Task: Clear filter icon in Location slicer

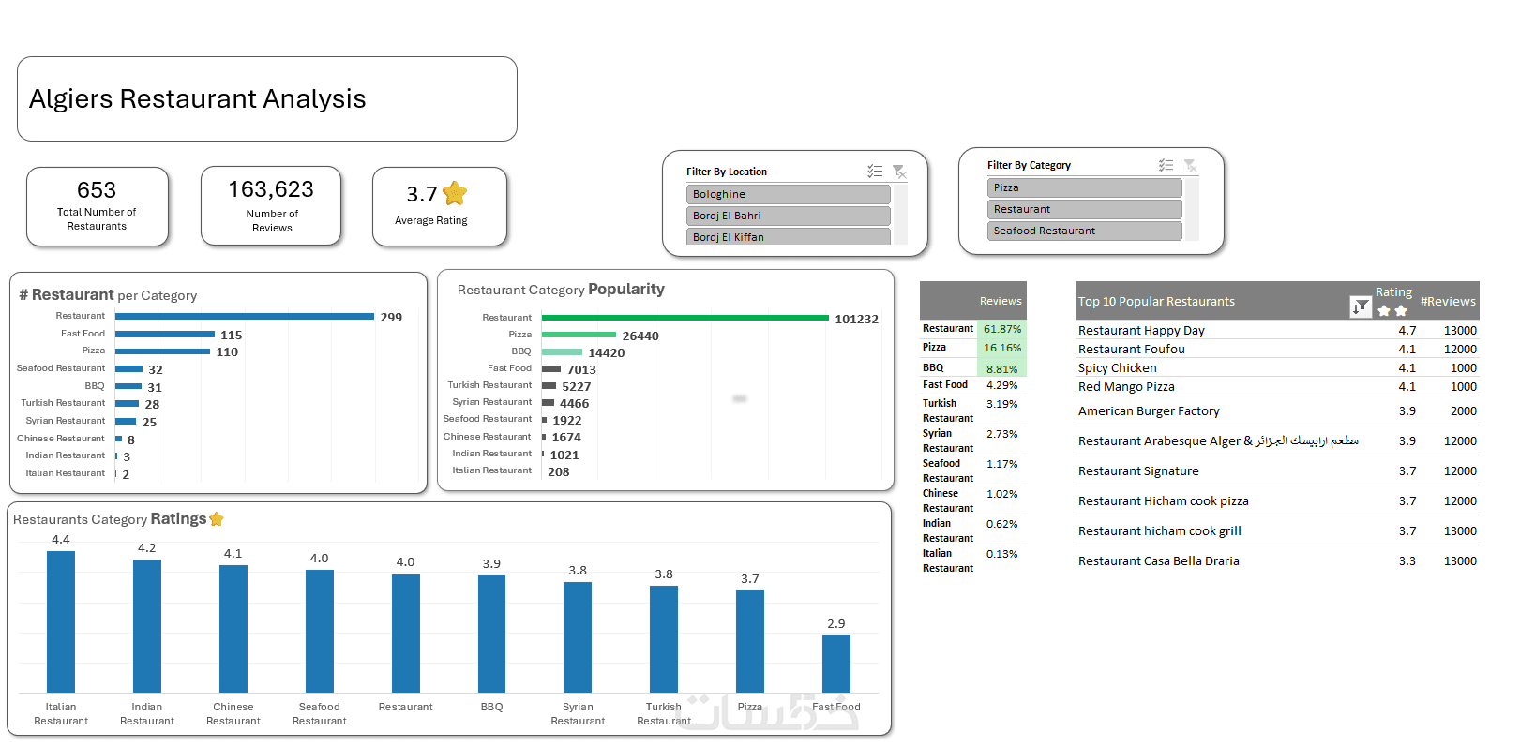Action: click(x=899, y=172)
